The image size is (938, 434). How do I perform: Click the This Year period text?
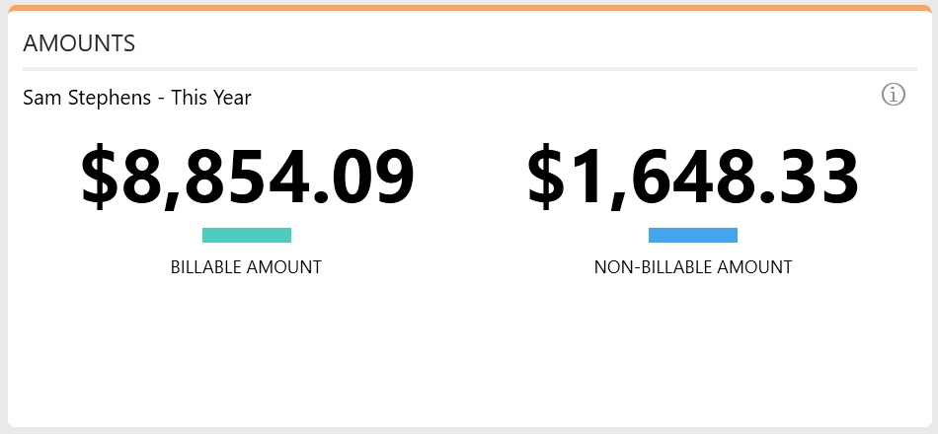tap(211, 98)
